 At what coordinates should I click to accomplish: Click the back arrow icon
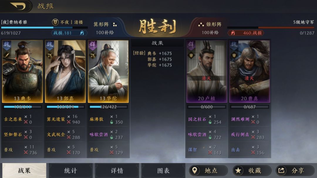click(x=18, y=6)
